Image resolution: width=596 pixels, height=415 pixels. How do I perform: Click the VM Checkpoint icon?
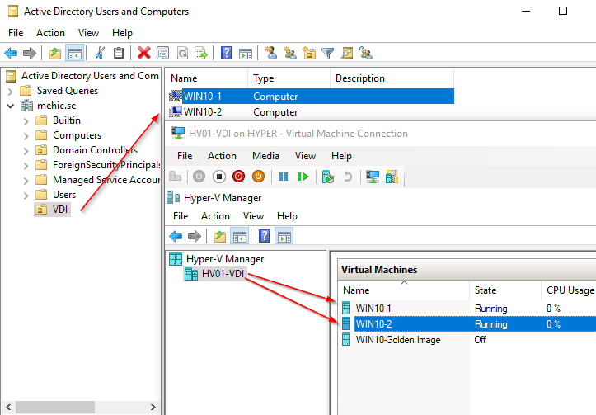(x=328, y=177)
